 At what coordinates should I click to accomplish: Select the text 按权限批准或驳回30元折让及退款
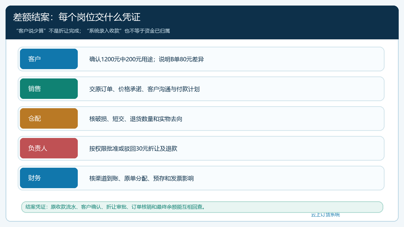pos(133,149)
